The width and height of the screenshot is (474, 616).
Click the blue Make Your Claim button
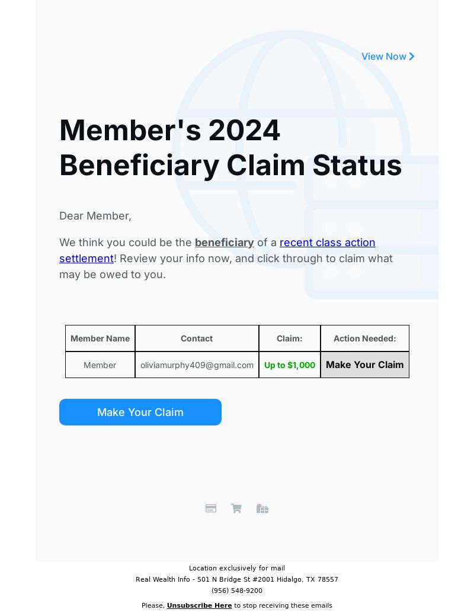point(140,412)
